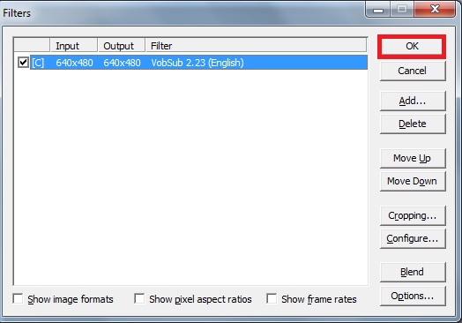Image resolution: width=462 pixels, height=323 pixels.
Task: Click the 640x480 output size cell
Action: (122, 63)
